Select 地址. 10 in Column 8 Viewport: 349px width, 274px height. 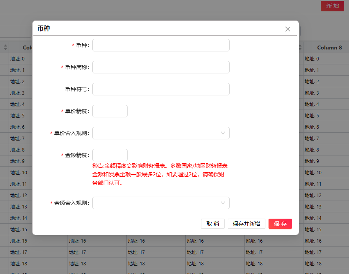click(313, 172)
